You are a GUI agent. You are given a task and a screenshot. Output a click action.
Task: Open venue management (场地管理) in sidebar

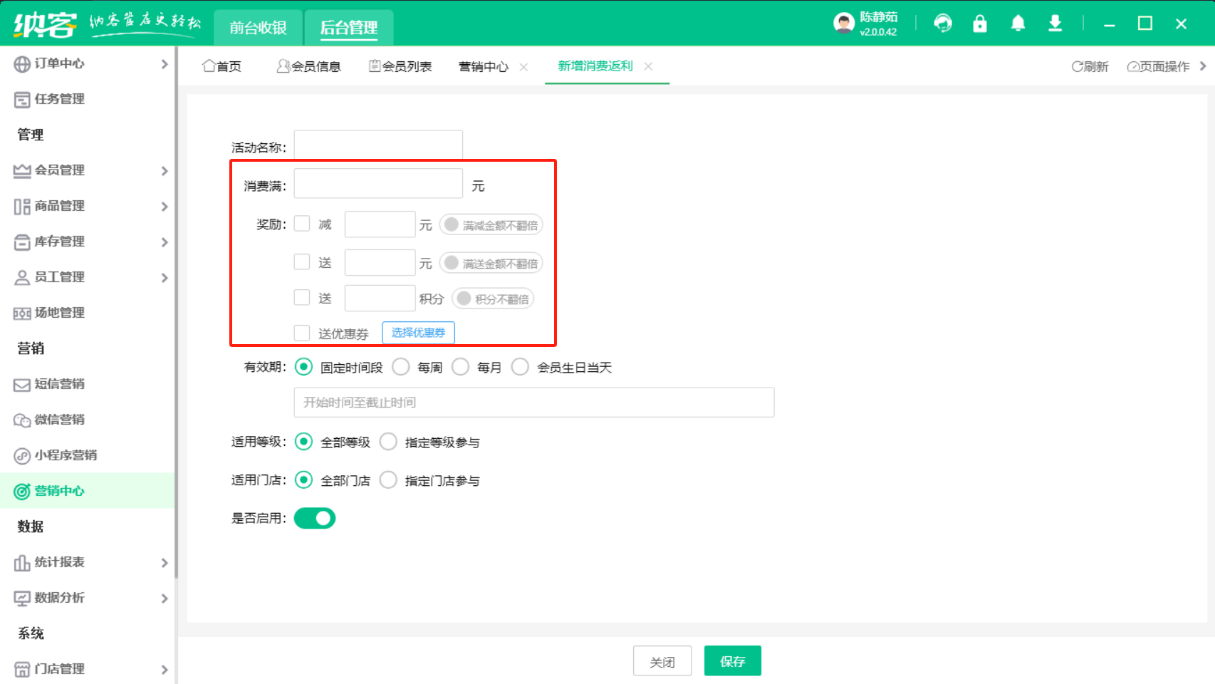[x=59, y=313]
